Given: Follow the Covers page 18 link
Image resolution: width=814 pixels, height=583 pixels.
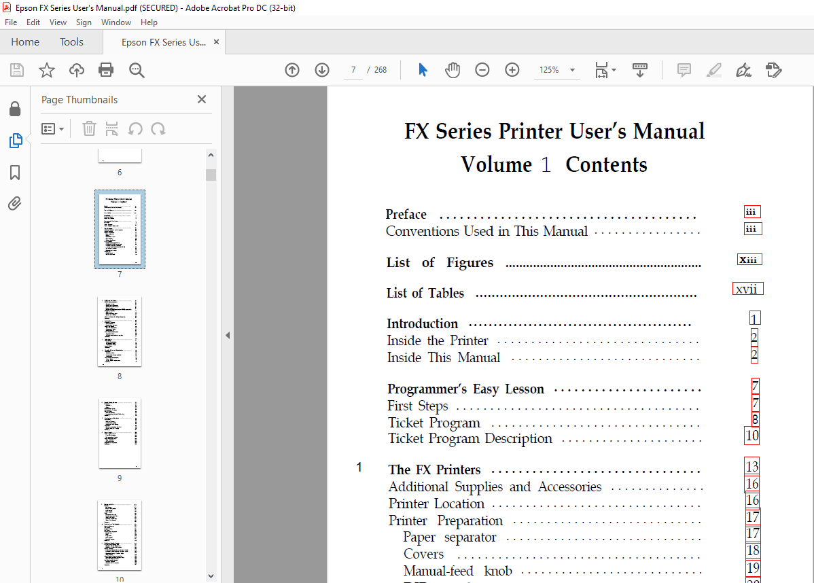Looking at the screenshot, I should [753, 550].
